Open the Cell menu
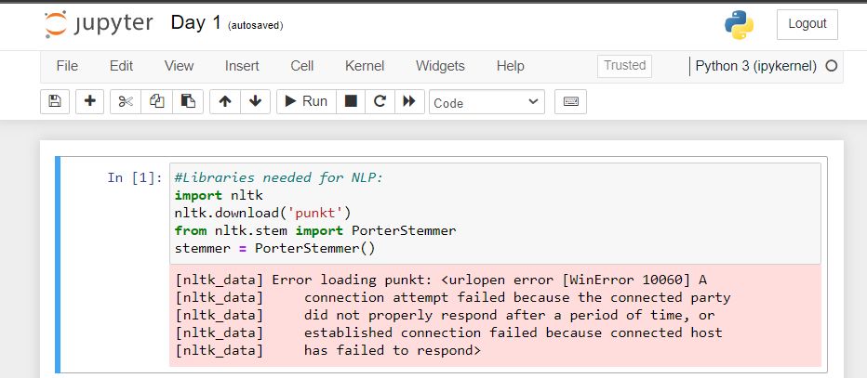Screen dimensions: 867x378 (302, 66)
